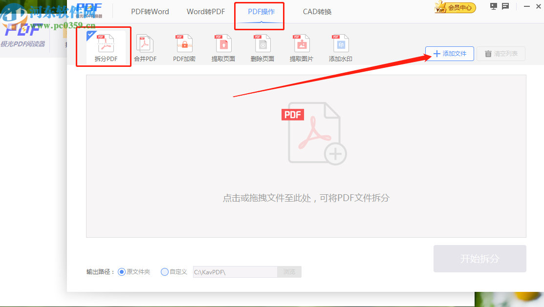Click the feedback speech-bubble icon in title bar
This screenshot has width=544, height=307.
[x=505, y=6]
